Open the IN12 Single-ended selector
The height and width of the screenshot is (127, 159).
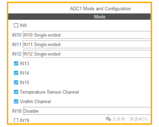(x=87, y=54)
